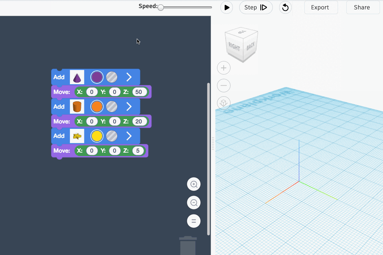Expand the yellow star Add block options
383x255 pixels.
point(129,136)
